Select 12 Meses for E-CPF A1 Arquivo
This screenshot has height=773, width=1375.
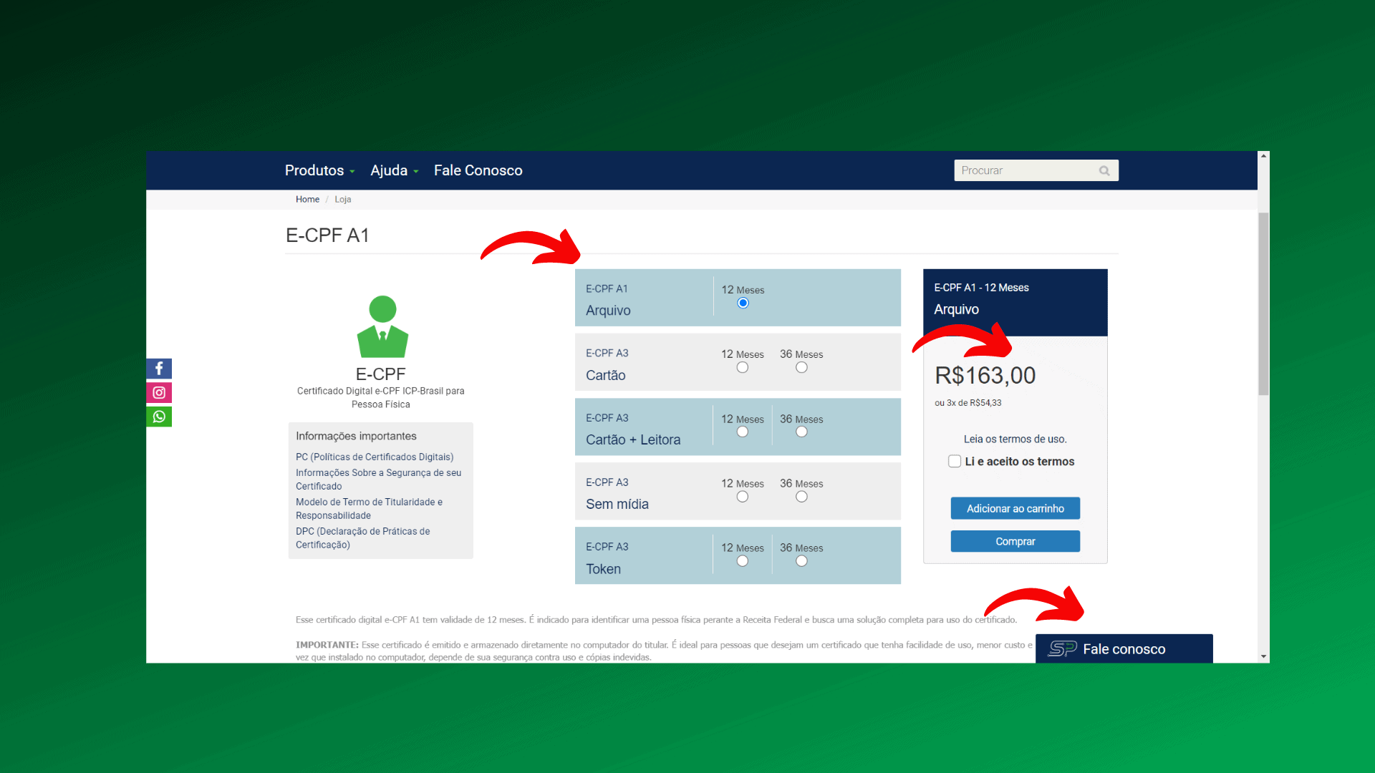tap(743, 303)
